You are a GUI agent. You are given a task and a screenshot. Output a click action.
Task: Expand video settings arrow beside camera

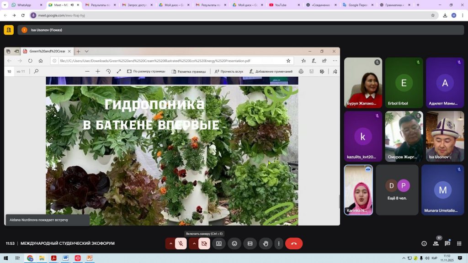(x=194, y=244)
